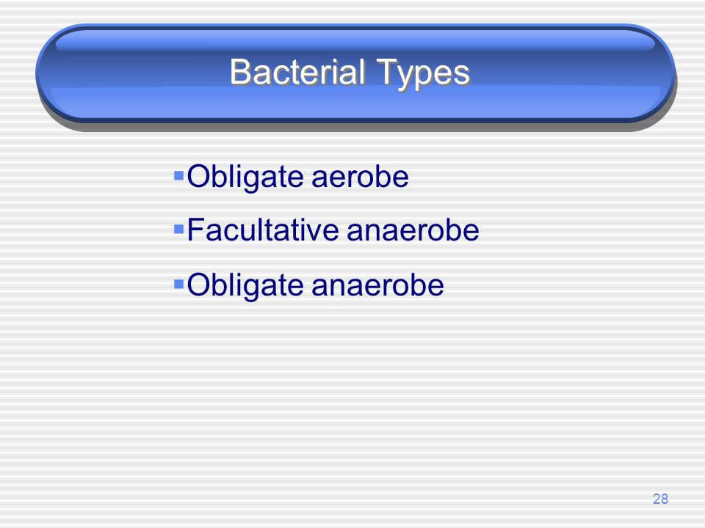Click "anaerobe" in the last bullet line
The height and width of the screenshot is (528, 705).
coord(377,285)
